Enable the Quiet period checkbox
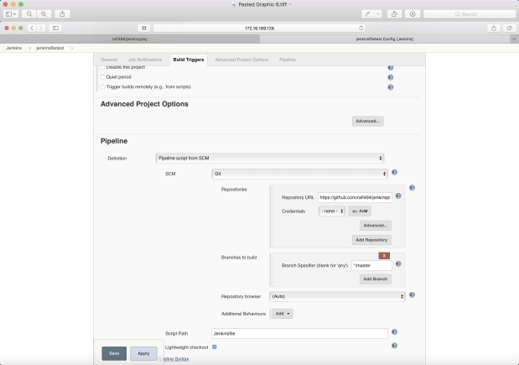 coord(102,77)
